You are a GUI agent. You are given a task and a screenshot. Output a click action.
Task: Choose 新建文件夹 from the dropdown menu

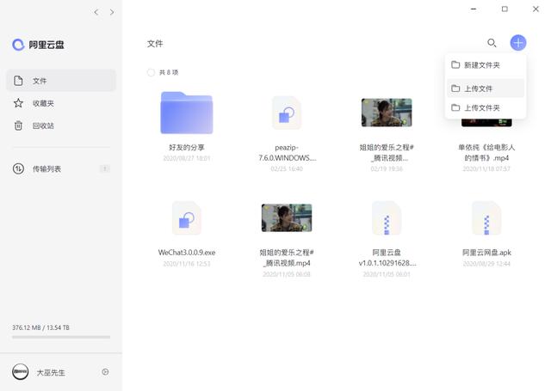486,65
